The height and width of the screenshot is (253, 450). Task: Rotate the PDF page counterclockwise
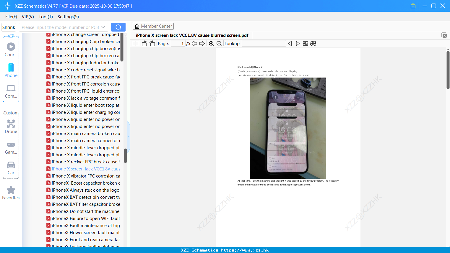tap(144, 44)
